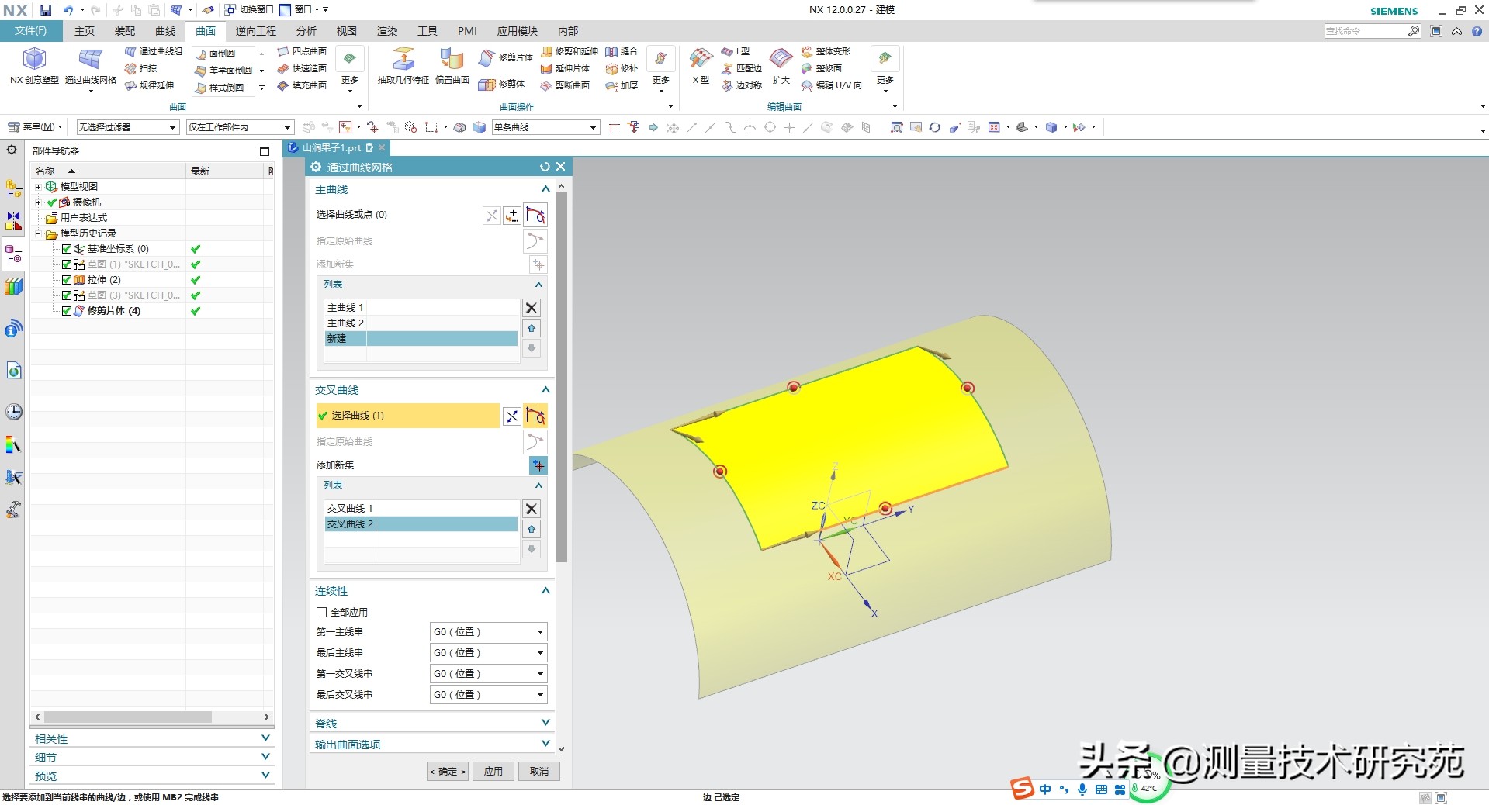Image resolution: width=1489 pixels, height=805 pixels.
Task: Switch to the 逆向工程 ribbon tab
Action: (256, 31)
